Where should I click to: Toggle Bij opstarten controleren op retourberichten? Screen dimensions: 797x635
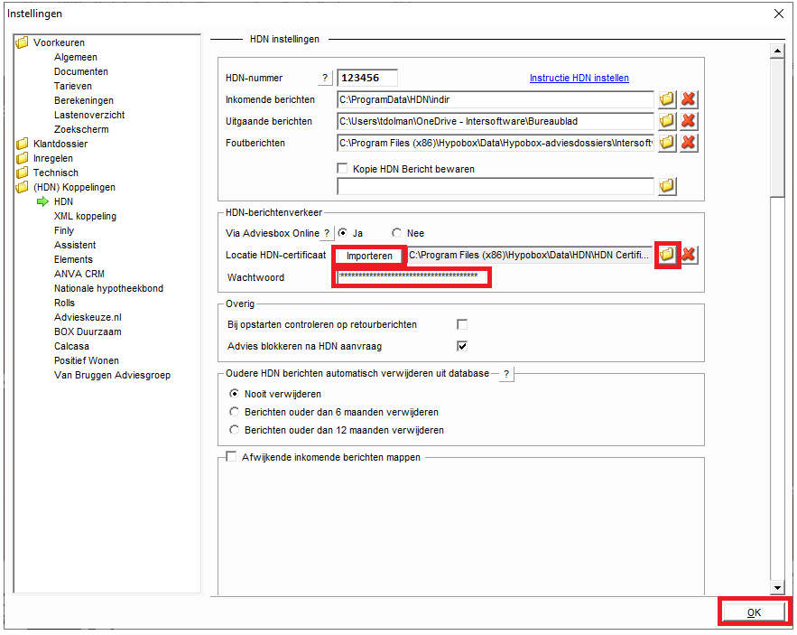click(x=462, y=324)
